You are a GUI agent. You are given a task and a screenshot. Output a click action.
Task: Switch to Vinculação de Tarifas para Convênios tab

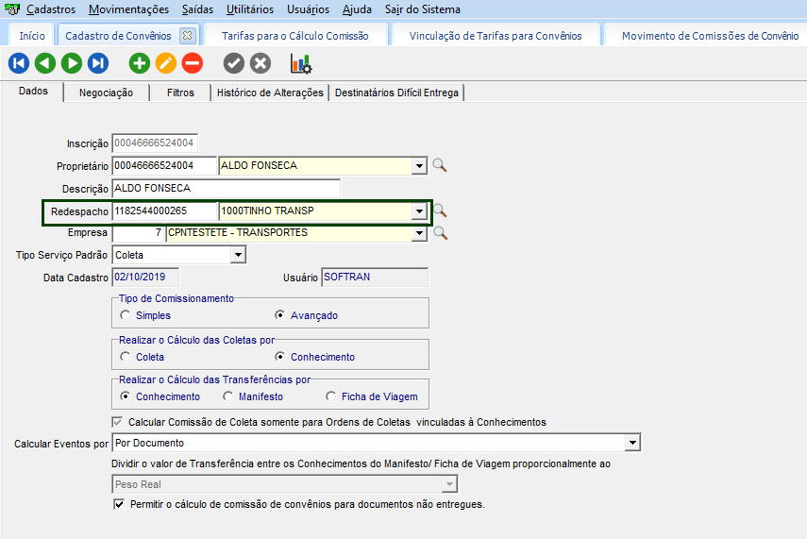(x=496, y=36)
